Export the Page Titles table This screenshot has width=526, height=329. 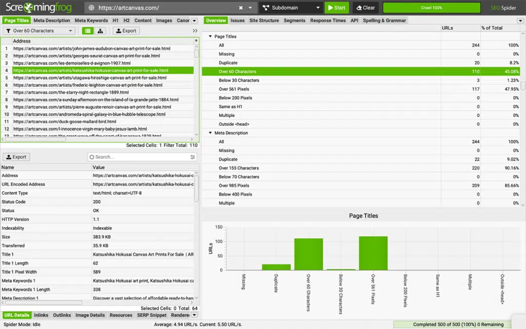(125, 31)
